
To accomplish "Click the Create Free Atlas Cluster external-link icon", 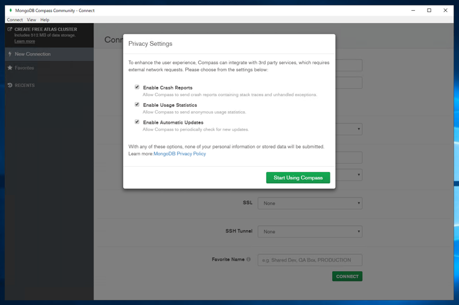I will [10, 29].
